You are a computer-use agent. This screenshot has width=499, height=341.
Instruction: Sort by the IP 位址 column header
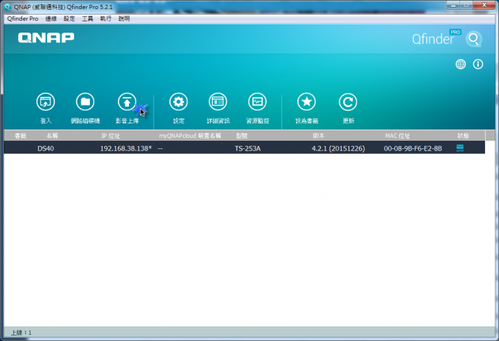(110, 136)
